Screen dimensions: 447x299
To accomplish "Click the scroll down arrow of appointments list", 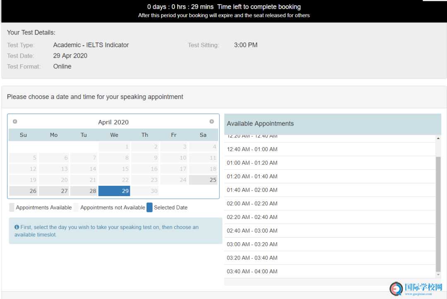I will (x=438, y=275).
